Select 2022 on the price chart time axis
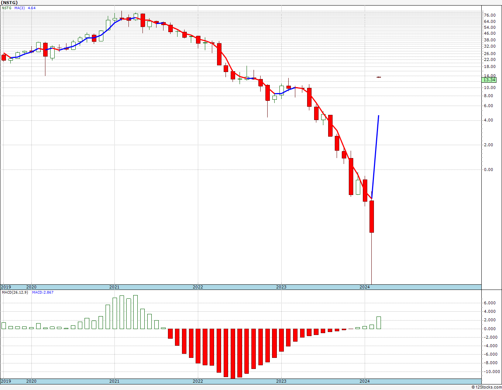The image size is (502, 390). [x=198, y=287]
